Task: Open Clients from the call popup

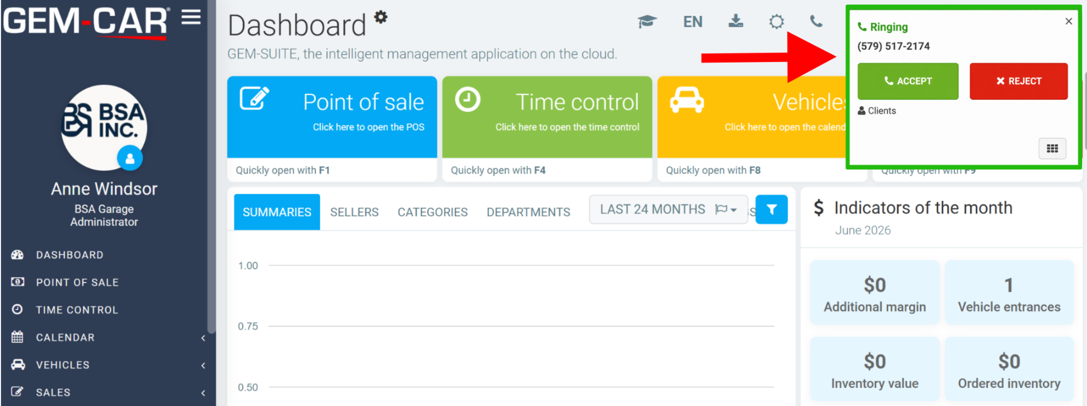Action: (877, 111)
